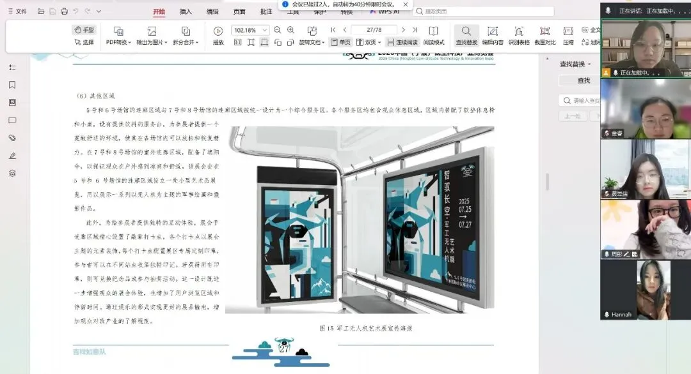Click the print icon
Viewport: 691px width, 374px height.
[x=65, y=11]
